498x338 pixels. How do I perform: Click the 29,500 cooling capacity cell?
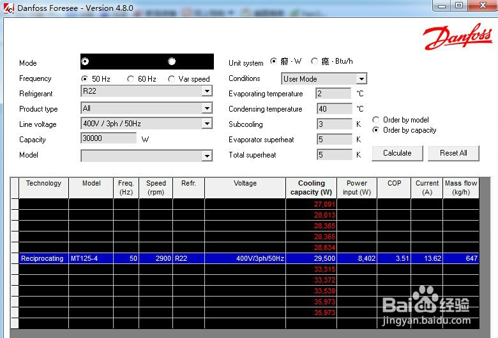pos(312,258)
